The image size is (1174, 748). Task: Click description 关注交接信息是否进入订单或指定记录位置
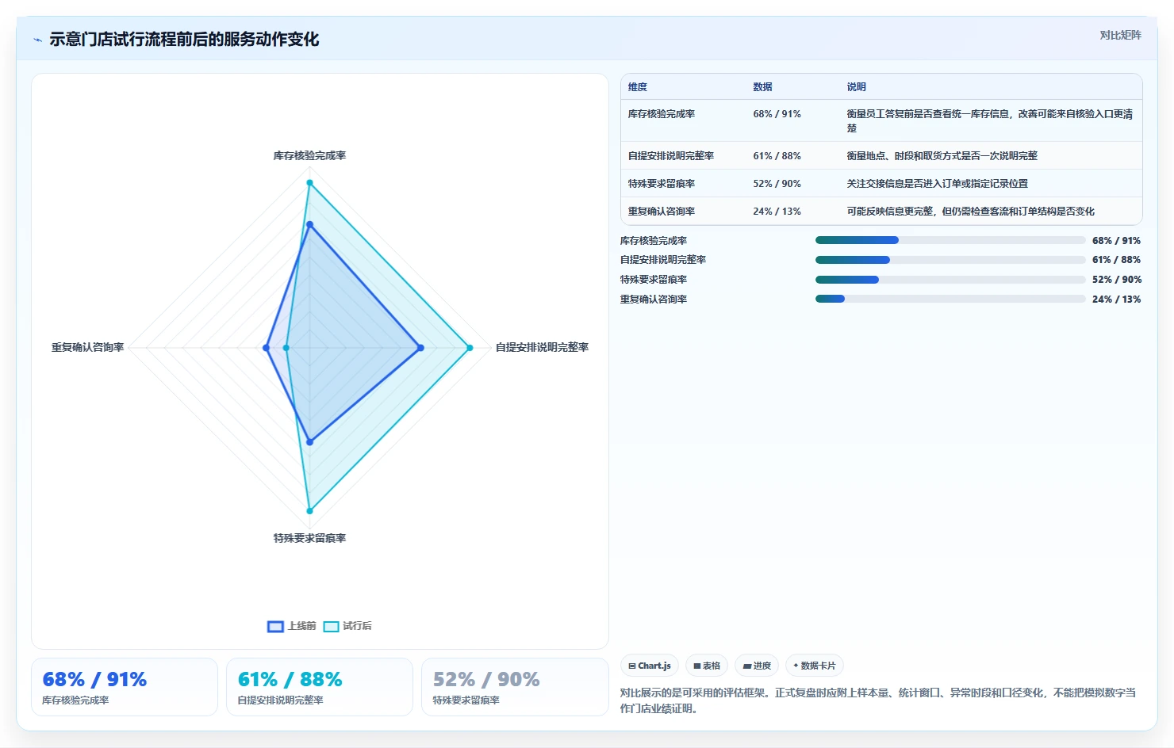pyautogui.click(x=937, y=184)
